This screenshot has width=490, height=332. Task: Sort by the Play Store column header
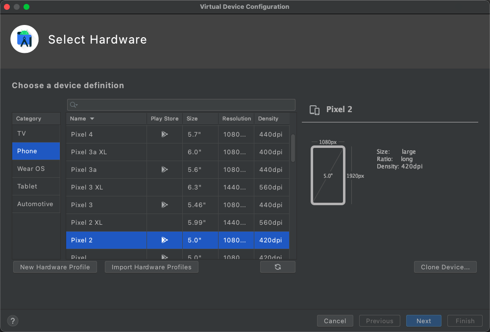(165, 119)
